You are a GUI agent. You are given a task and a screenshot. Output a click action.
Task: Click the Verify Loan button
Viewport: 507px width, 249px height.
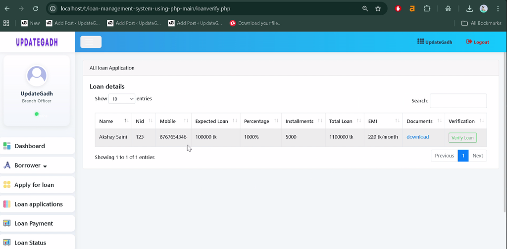[462, 138]
